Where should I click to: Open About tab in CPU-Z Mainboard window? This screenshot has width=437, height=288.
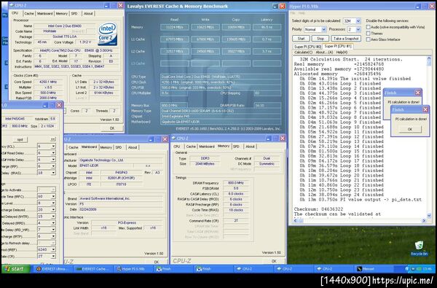(x=133, y=147)
